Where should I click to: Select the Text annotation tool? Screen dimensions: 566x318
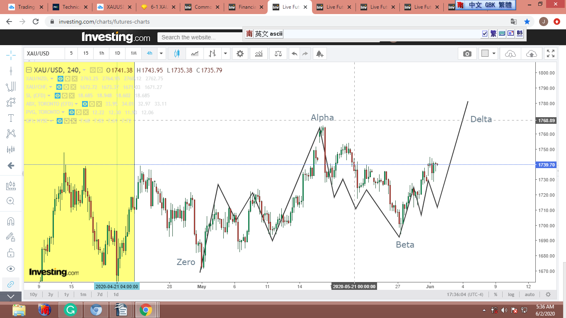pyautogui.click(x=11, y=118)
